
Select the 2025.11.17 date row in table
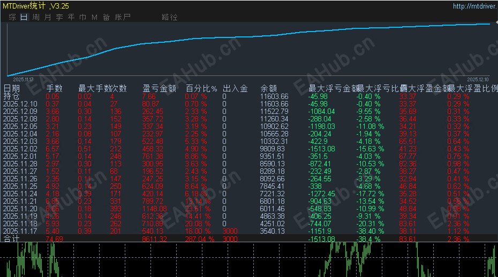click(20, 232)
